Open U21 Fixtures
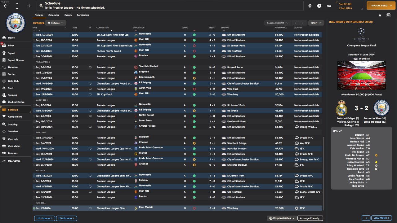 click(x=45, y=218)
